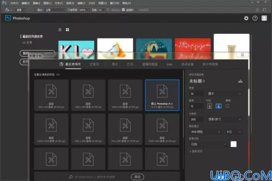Open Photoshop start screen settings gear

click(246, 18)
